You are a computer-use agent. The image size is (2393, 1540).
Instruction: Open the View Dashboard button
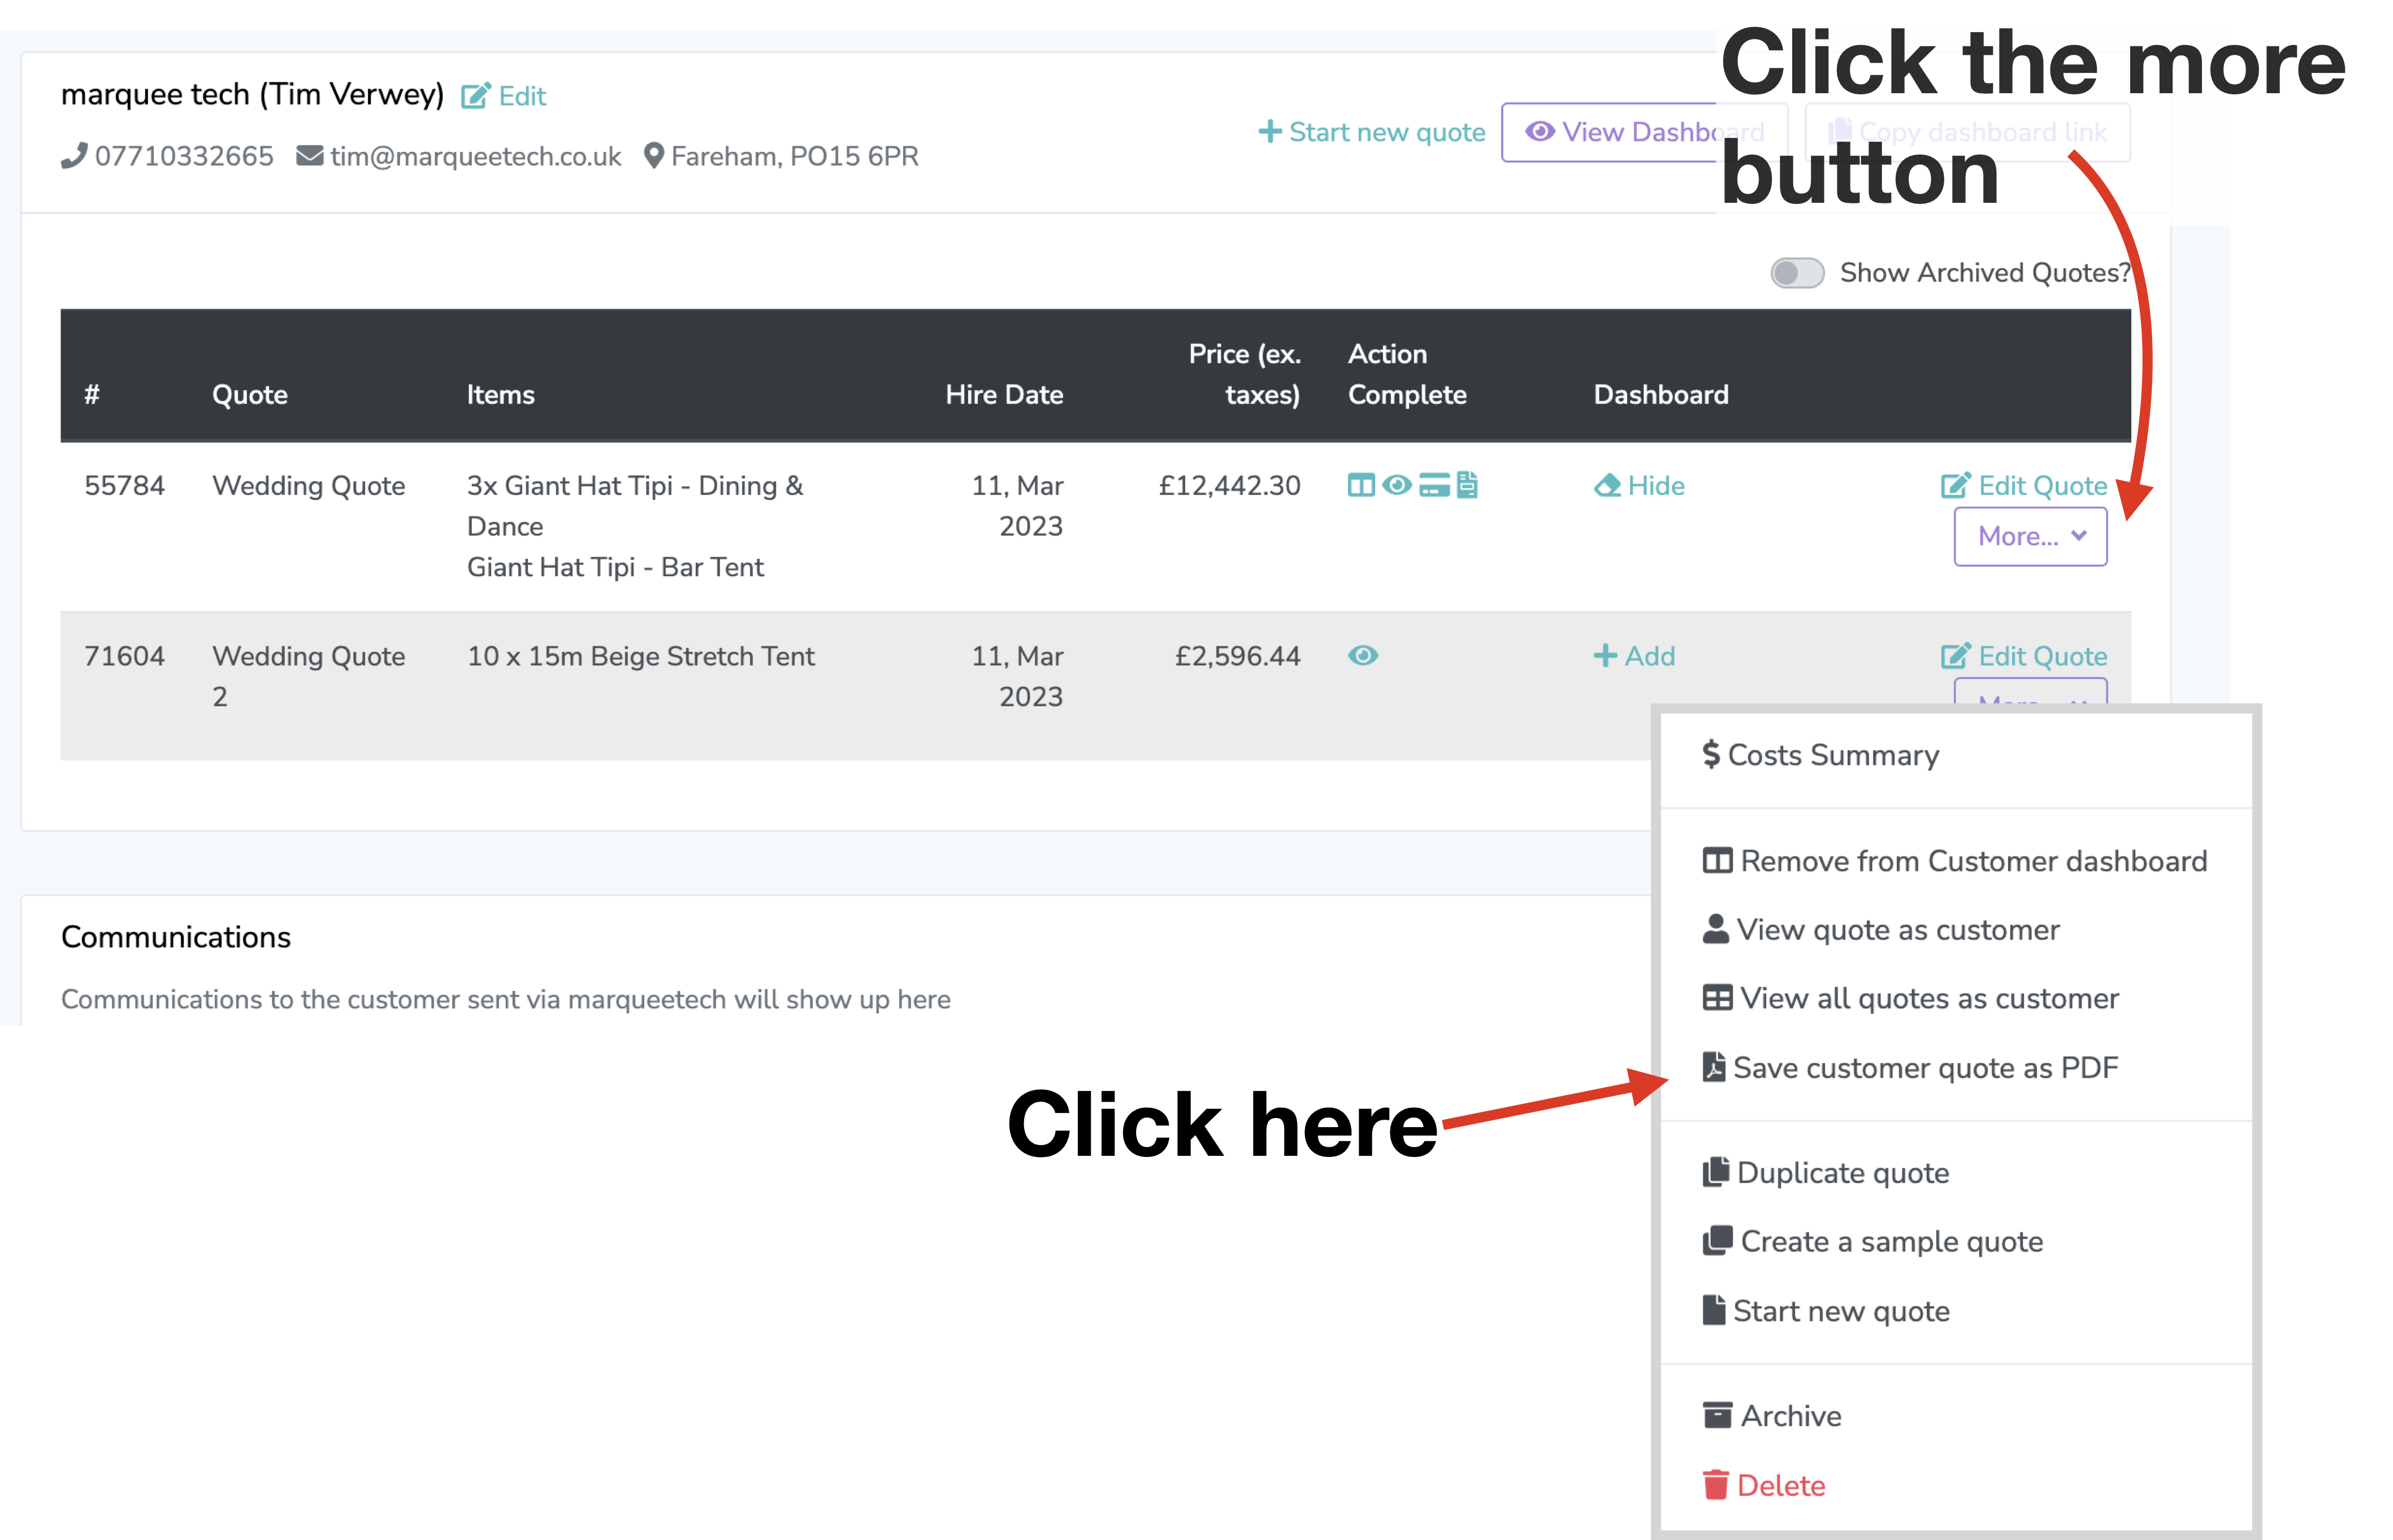point(1644,132)
